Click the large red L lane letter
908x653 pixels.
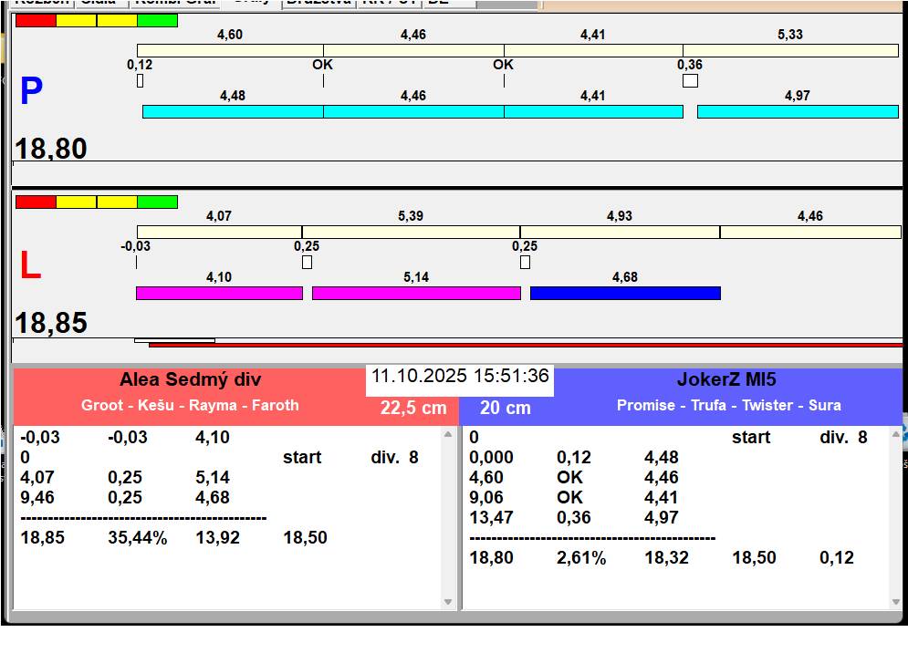(30, 266)
